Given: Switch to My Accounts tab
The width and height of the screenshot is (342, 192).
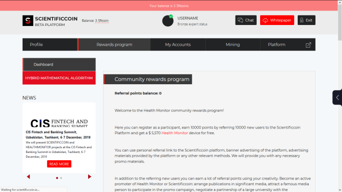Looking at the screenshot, I should [x=178, y=45].
